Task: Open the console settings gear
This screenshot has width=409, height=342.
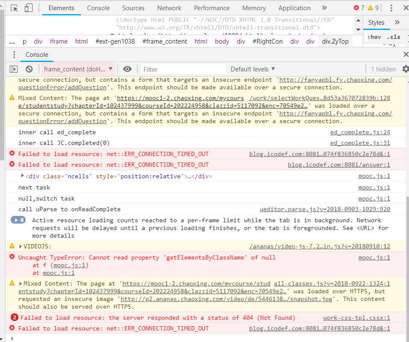Action: (405, 69)
